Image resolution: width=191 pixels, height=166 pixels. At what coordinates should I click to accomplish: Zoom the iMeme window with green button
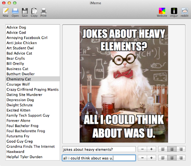pyautogui.click(x=15, y=3)
